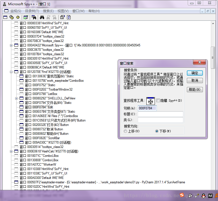This screenshot has width=218, height=201.
Task: Click the Threads toolbar icon with single gear
Action: point(18,17)
